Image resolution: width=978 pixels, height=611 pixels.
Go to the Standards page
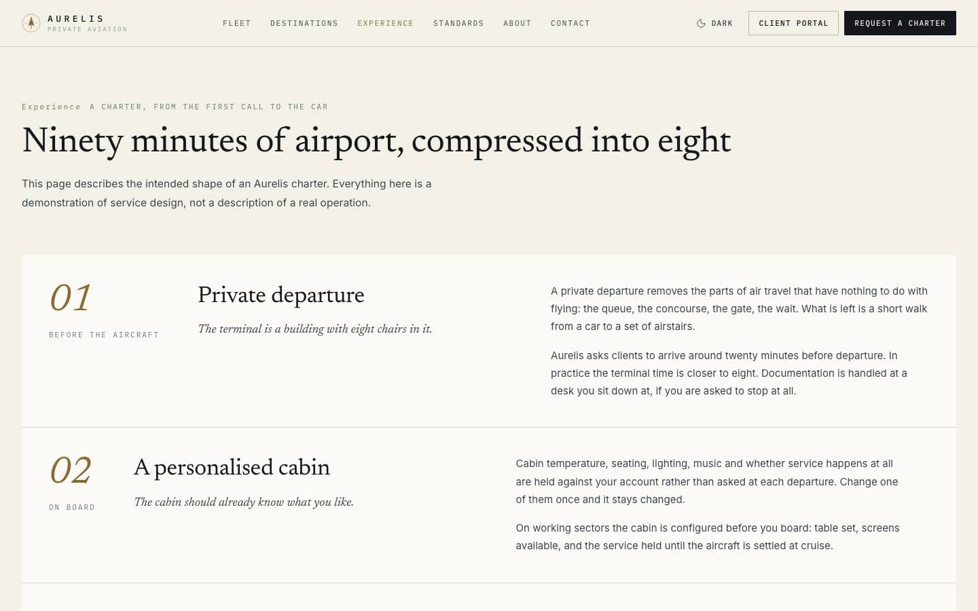click(458, 23)
